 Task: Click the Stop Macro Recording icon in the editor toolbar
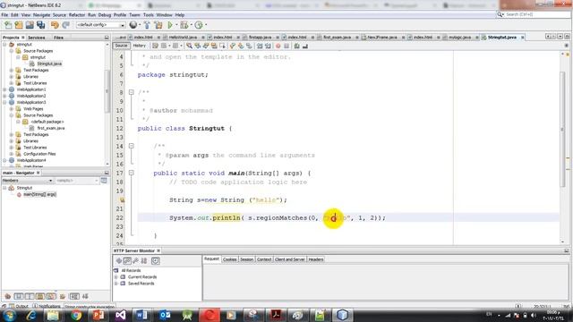[x=286, y=46]
